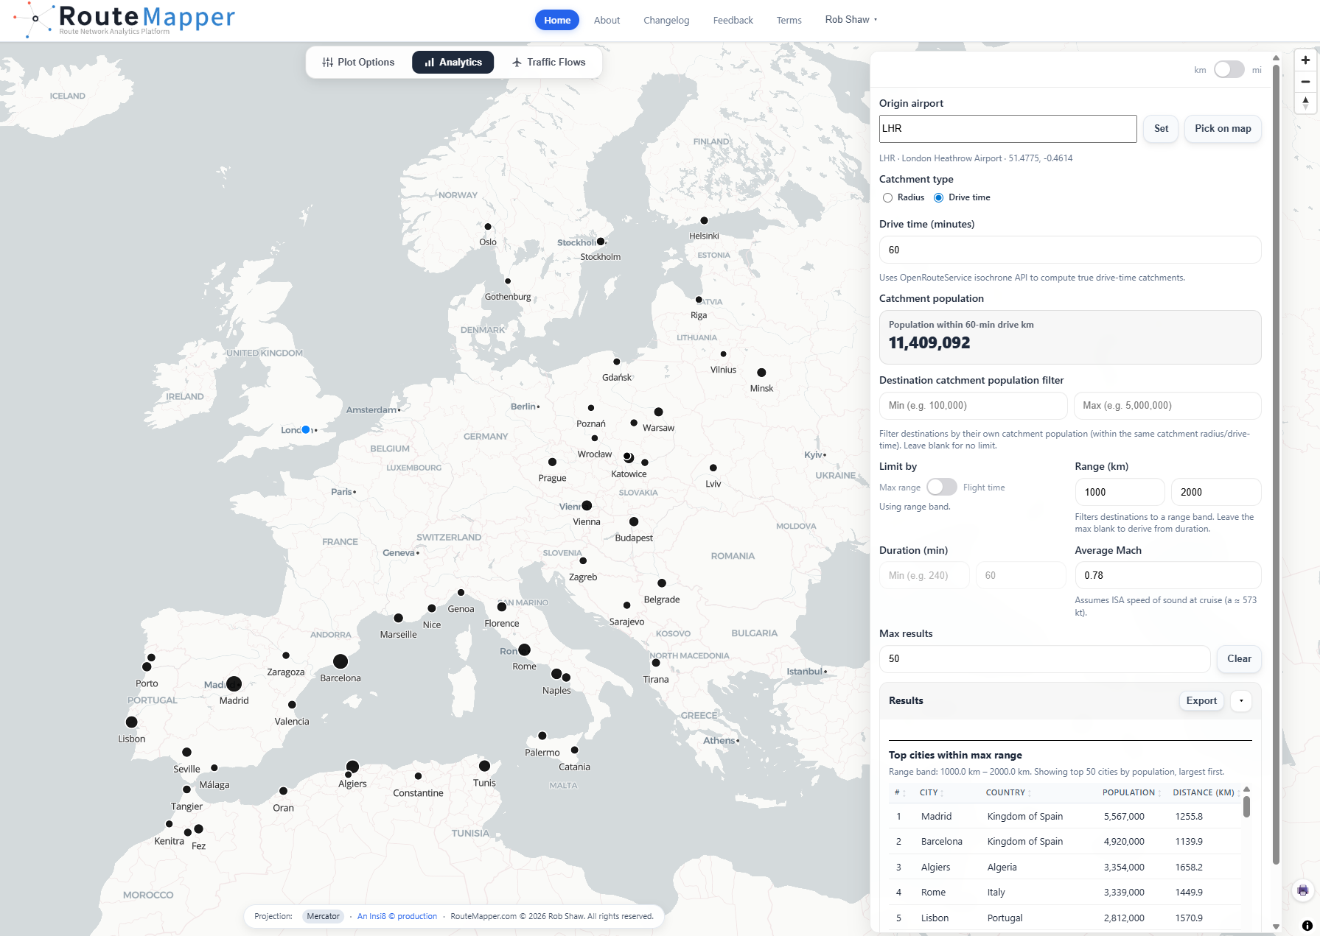Image resolution: width=1320 pixels, height=936 pixels.
Task: Open the Rob Shaw user menu
Action: 851,20
